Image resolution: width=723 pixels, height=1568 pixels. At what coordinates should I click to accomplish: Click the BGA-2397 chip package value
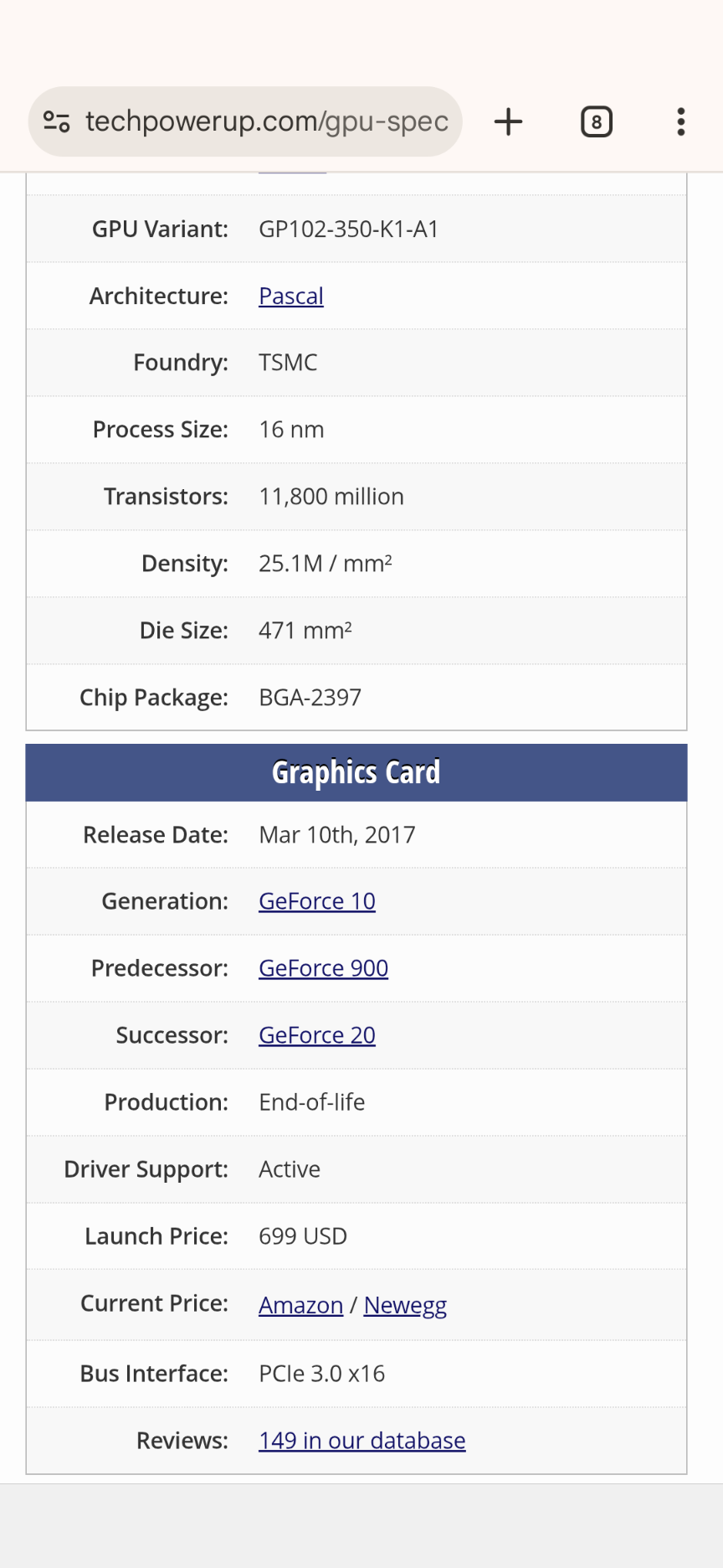(x=310, y=698)
